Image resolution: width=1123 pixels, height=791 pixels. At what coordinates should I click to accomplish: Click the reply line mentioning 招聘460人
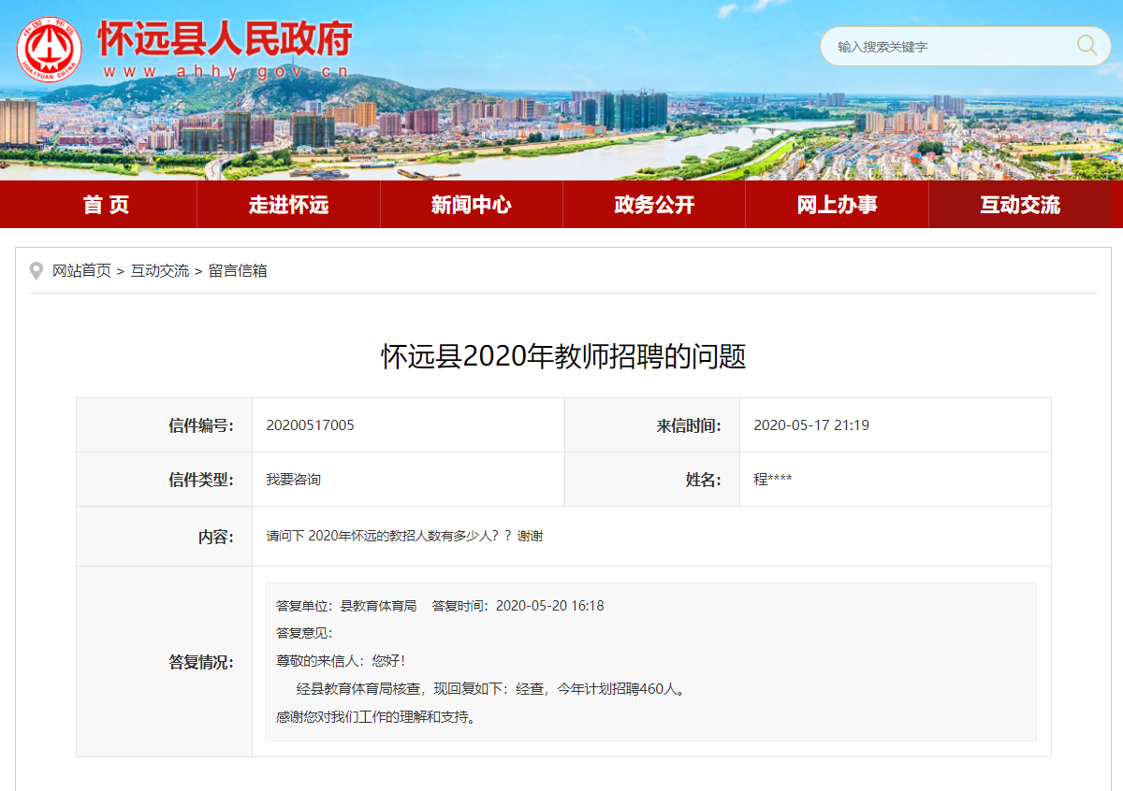click(x=491, y=690)
